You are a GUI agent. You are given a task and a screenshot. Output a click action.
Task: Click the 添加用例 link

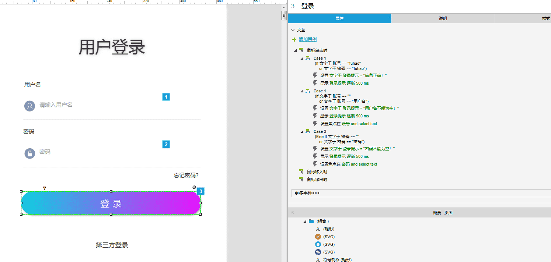(307, 39)
